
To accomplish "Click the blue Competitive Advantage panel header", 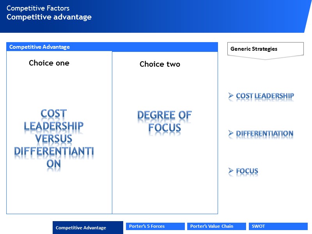I will click(112, 47).
